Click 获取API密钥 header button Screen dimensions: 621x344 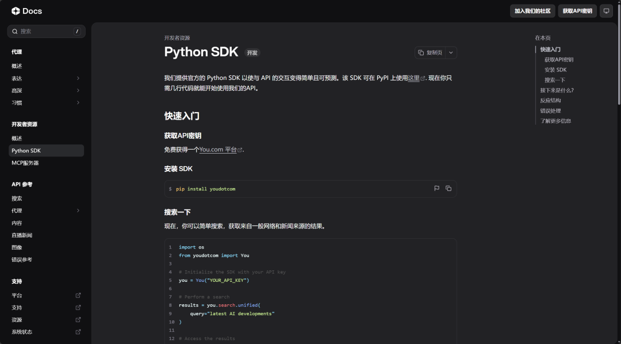(577, 11)
